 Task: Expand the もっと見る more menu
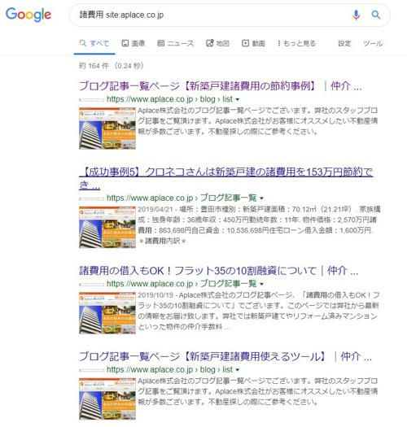(296, 43)
